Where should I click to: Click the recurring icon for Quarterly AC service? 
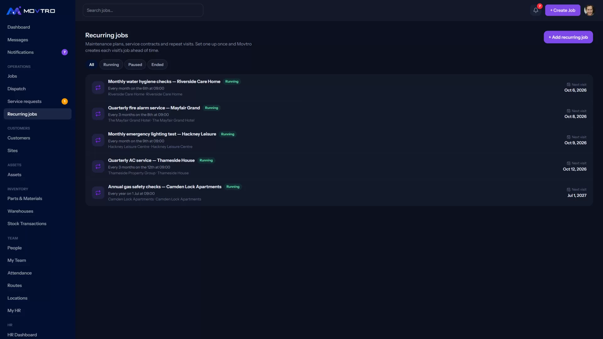pyautogui.click(x=98, y=166)
